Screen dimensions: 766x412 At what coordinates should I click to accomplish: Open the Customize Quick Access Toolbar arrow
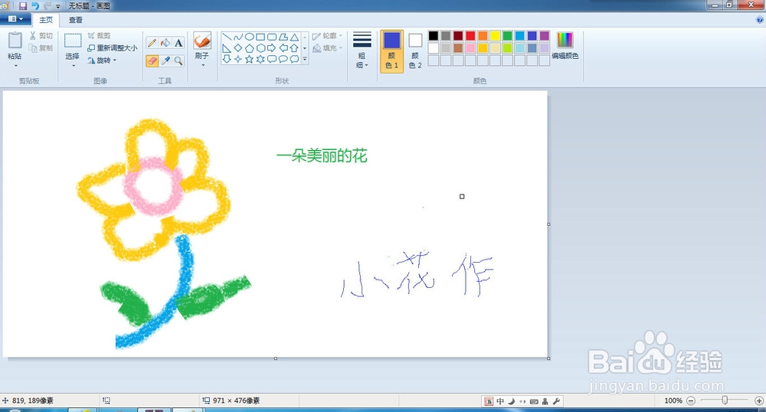tap(57, 6)
